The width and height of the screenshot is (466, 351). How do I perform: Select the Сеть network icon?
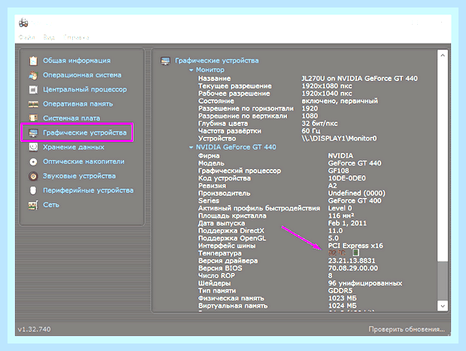(33, 204)
